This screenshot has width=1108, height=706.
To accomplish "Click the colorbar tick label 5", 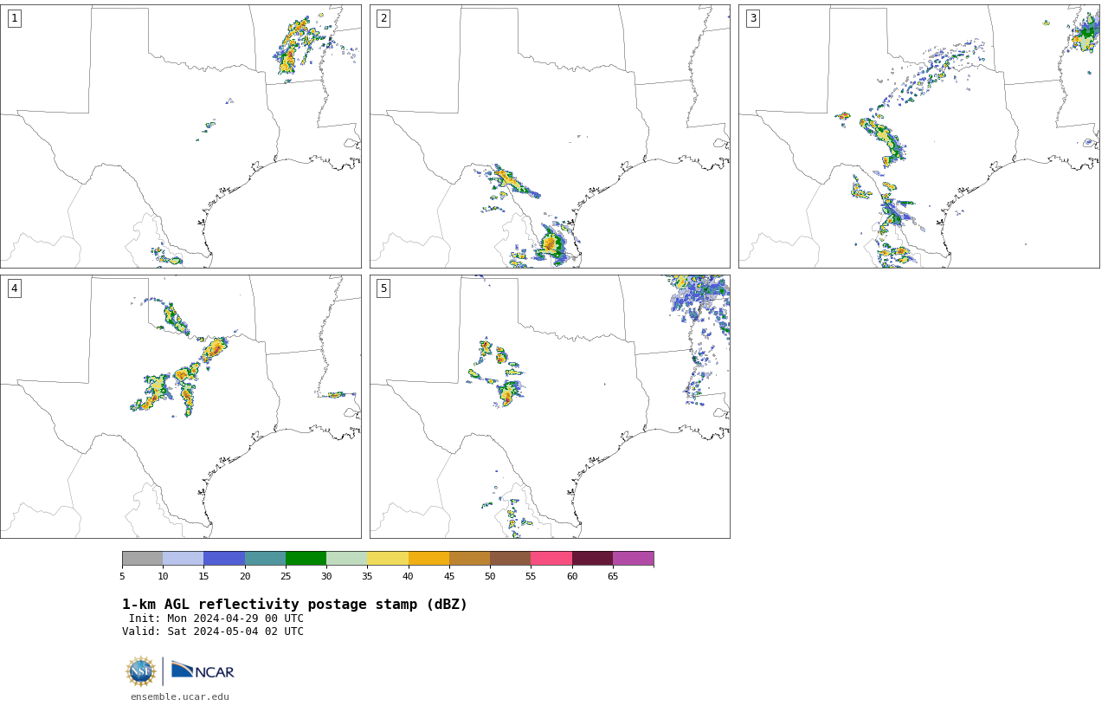I will click(x=122, y=576).
